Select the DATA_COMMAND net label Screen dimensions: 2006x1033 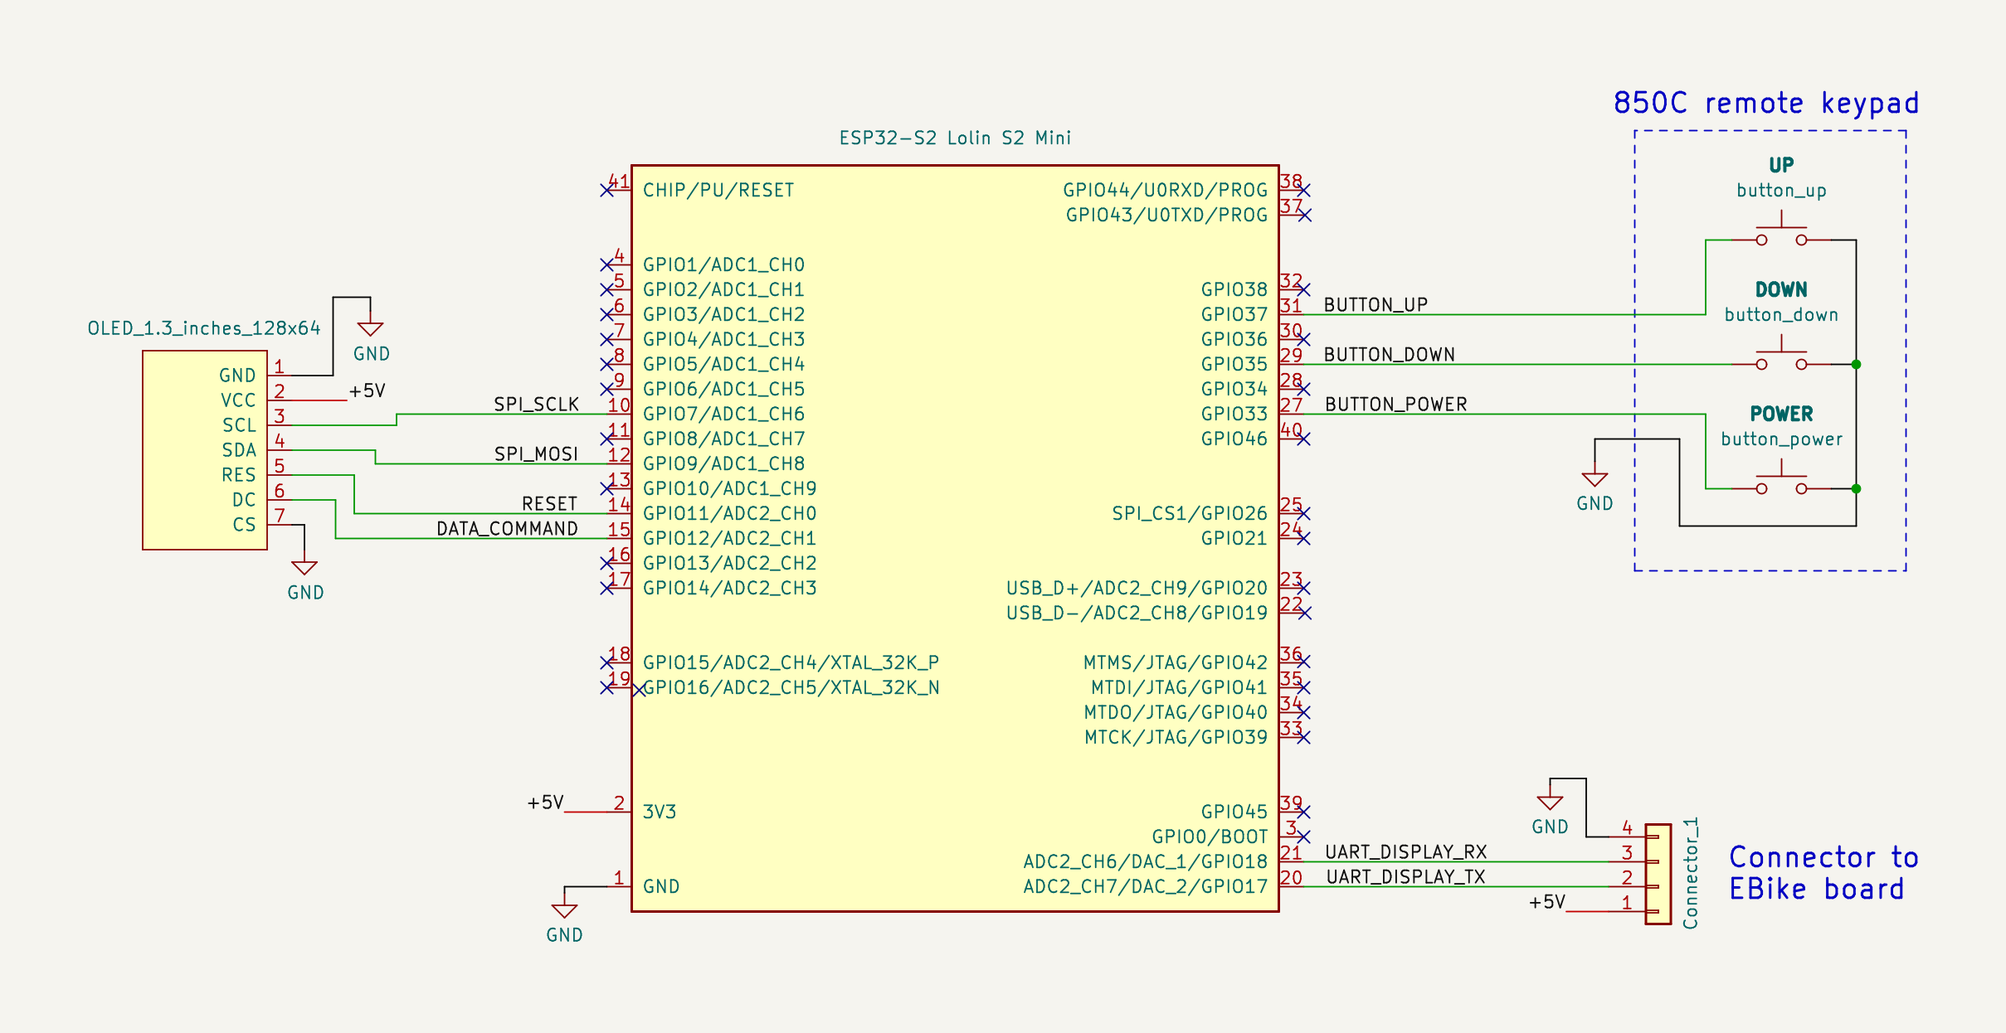507,528
